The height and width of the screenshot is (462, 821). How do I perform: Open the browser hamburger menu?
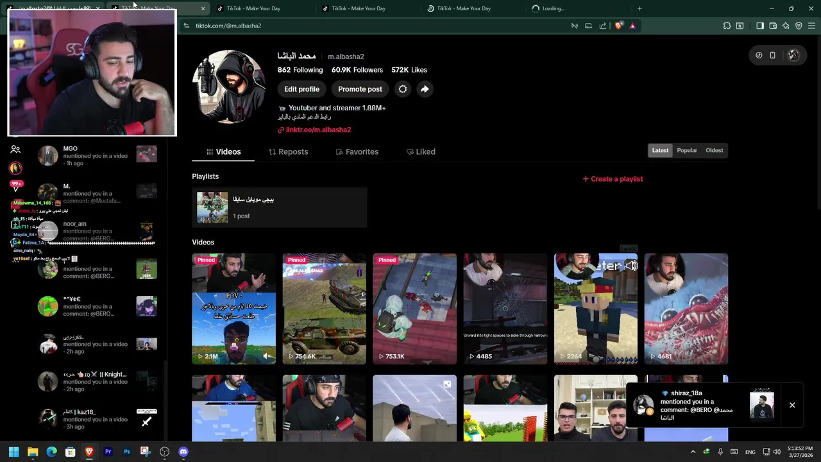click(812, 26)
